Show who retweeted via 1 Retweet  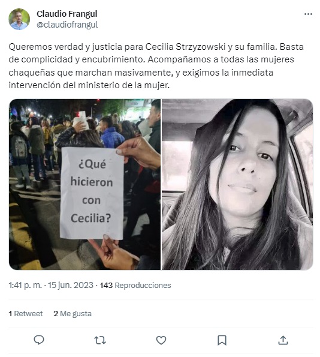point(26,314)
